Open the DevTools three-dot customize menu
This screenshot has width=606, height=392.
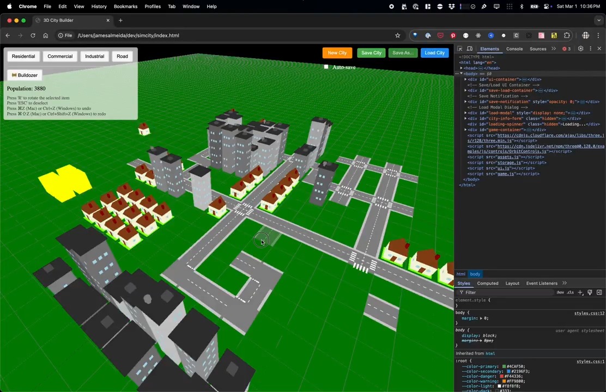pyautogui.click(x=590, y=48)
